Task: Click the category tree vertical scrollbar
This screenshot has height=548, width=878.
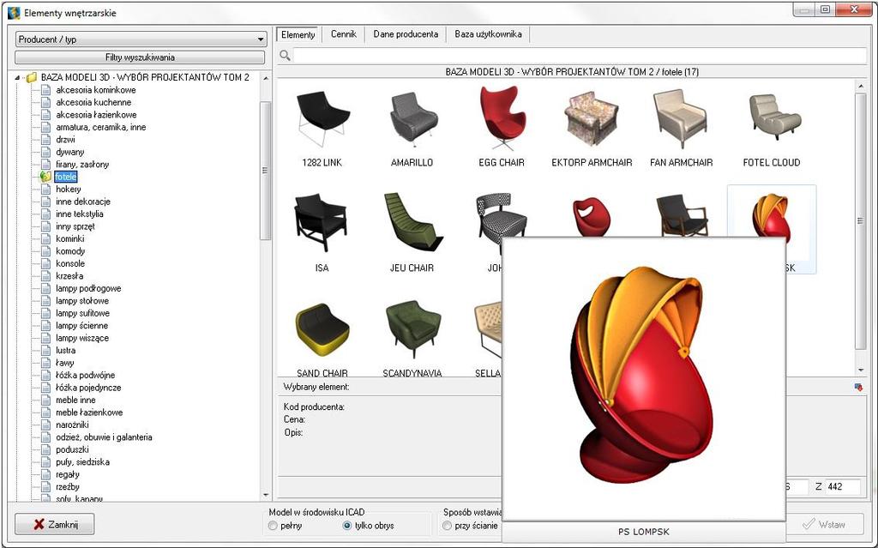Action: coord(266,171)
